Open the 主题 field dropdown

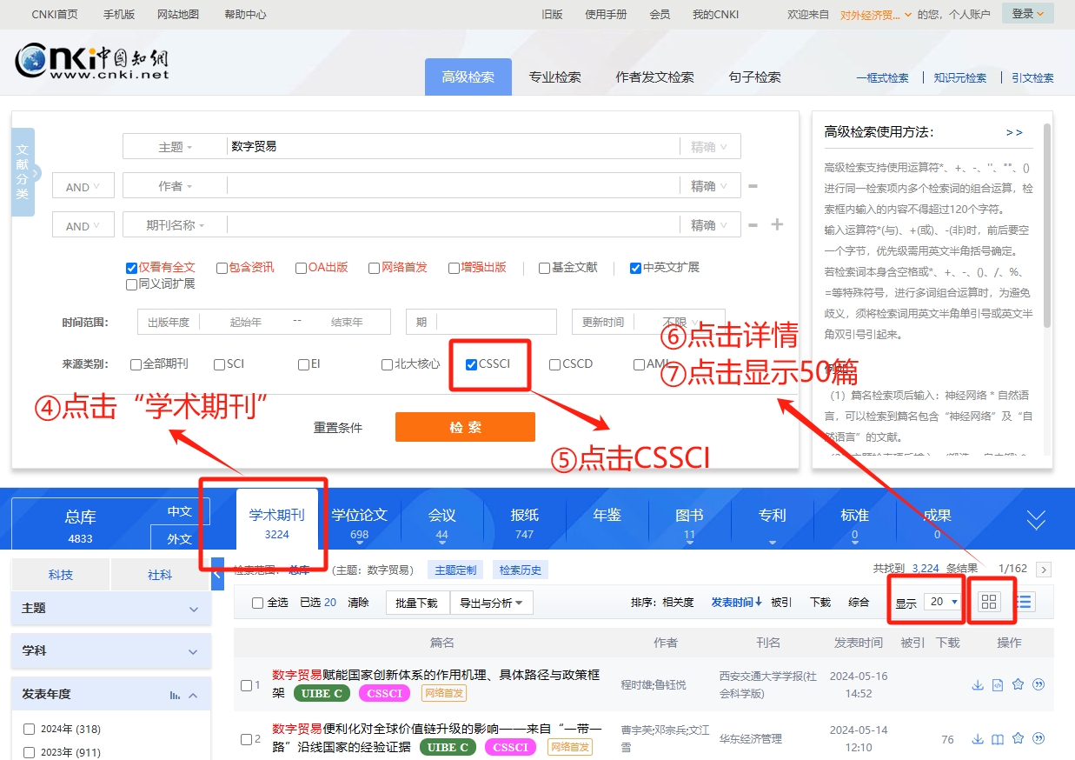tap(175, 147)
